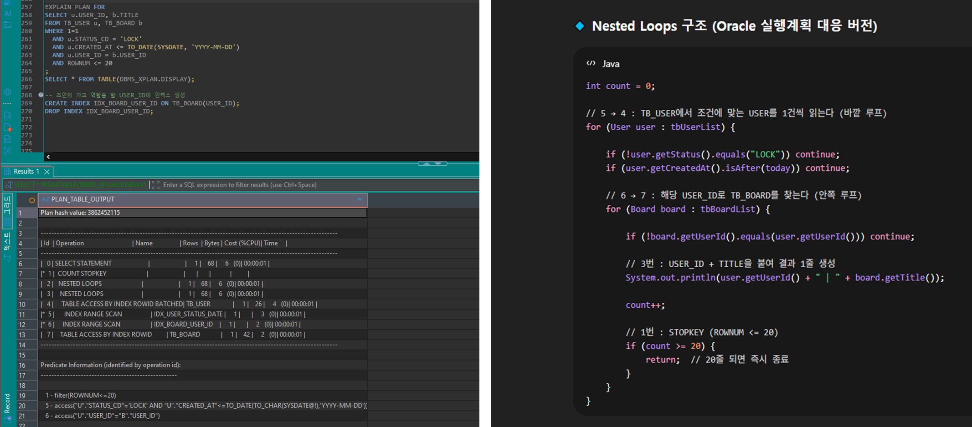Image resolution: width=972 pixels, height=427 pixels.
Task: Click the expand filter panel icon
Action: 156,185
